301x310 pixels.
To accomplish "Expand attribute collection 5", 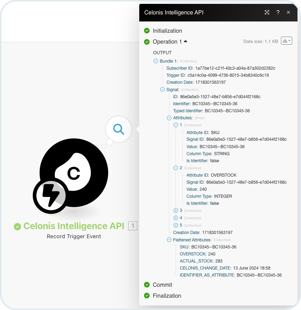I will coord(176,225).
